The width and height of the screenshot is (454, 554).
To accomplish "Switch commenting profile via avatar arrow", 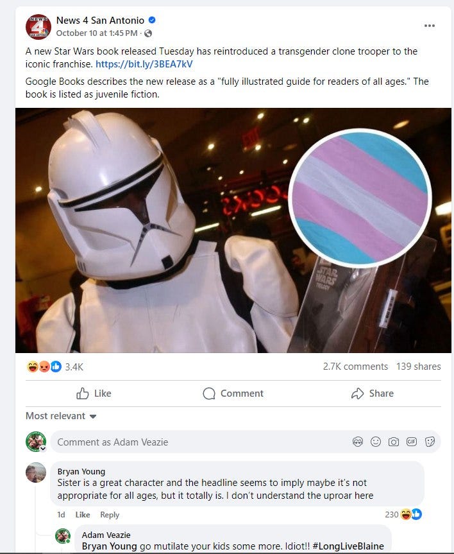I will tap(43, 448).
